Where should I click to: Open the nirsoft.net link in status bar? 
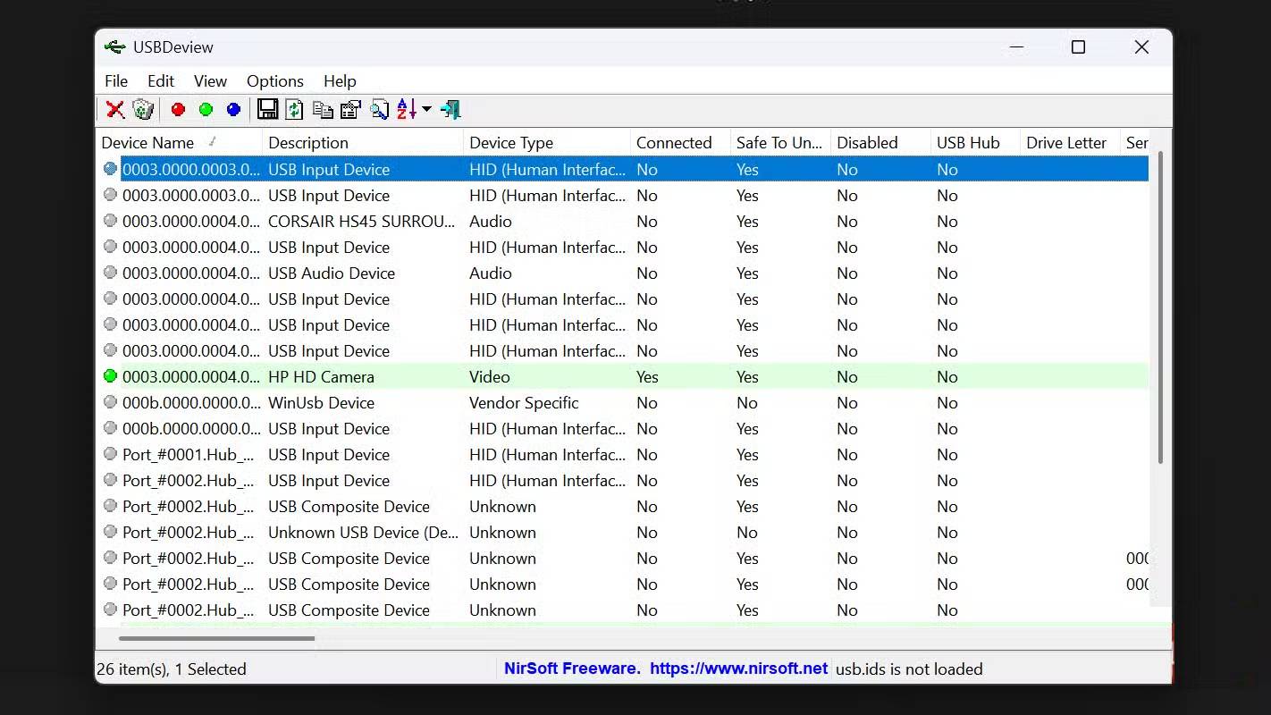(x=738, y=669)
